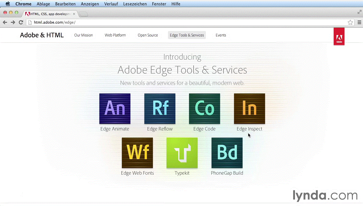Image resolution: width=363 pixels, height=206 pixels.
Task: Open the Chrome hamburger menu icon
Action: 359,22
